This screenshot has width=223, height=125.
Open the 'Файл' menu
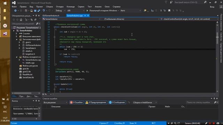click(14, 7)
